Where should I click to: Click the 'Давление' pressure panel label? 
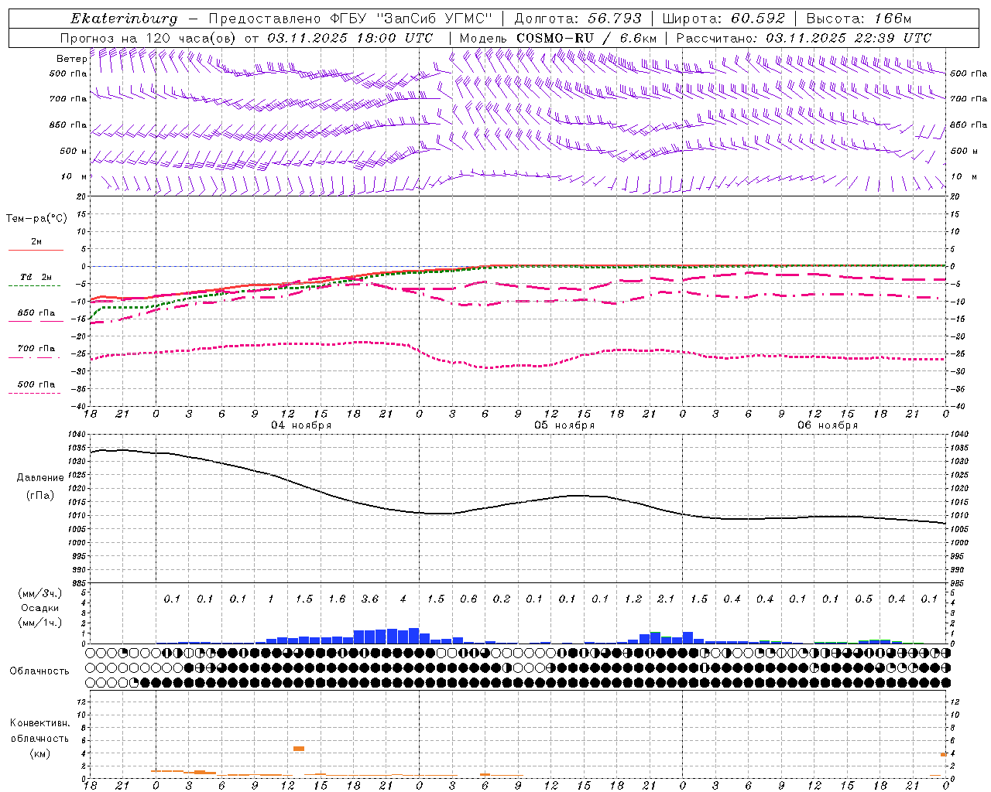coord(40,478)
